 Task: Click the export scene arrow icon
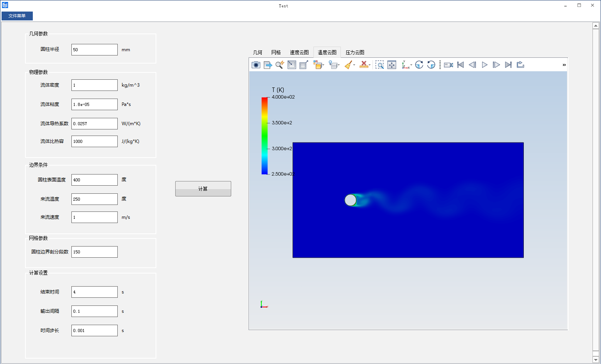[268, 65]
